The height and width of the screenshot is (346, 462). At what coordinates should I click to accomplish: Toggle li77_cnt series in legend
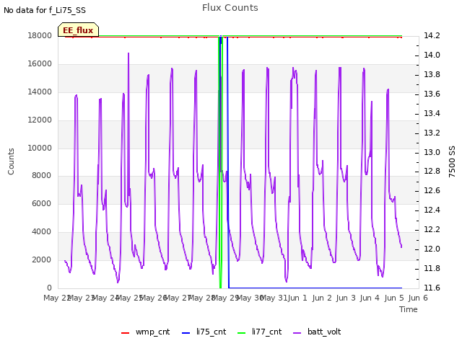coord(260,332)
